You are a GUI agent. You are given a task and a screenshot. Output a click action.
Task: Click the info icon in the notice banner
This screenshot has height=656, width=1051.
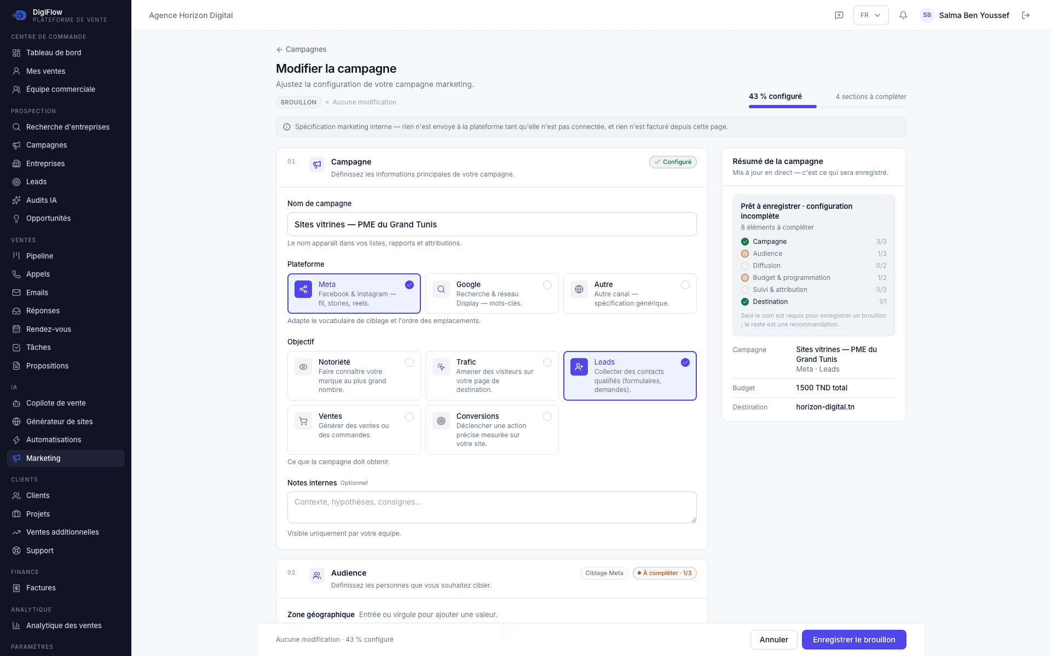[287, 127]
